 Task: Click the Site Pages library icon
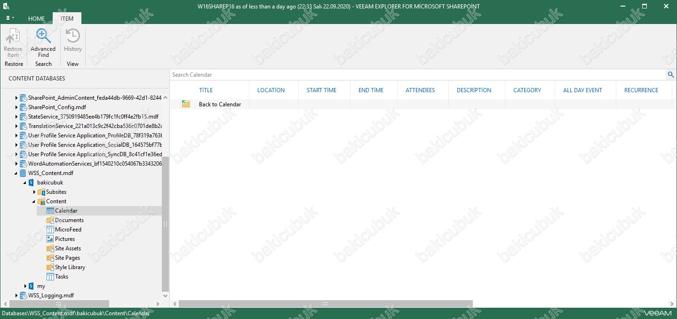(50, 258)
